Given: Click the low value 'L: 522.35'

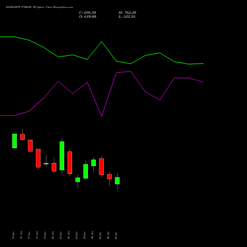Looking at the screenshot, I should point(127,17).
